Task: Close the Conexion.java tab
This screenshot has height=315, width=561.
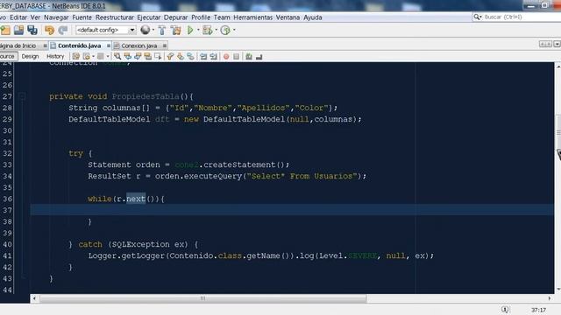Action: (x=165, y=45)
